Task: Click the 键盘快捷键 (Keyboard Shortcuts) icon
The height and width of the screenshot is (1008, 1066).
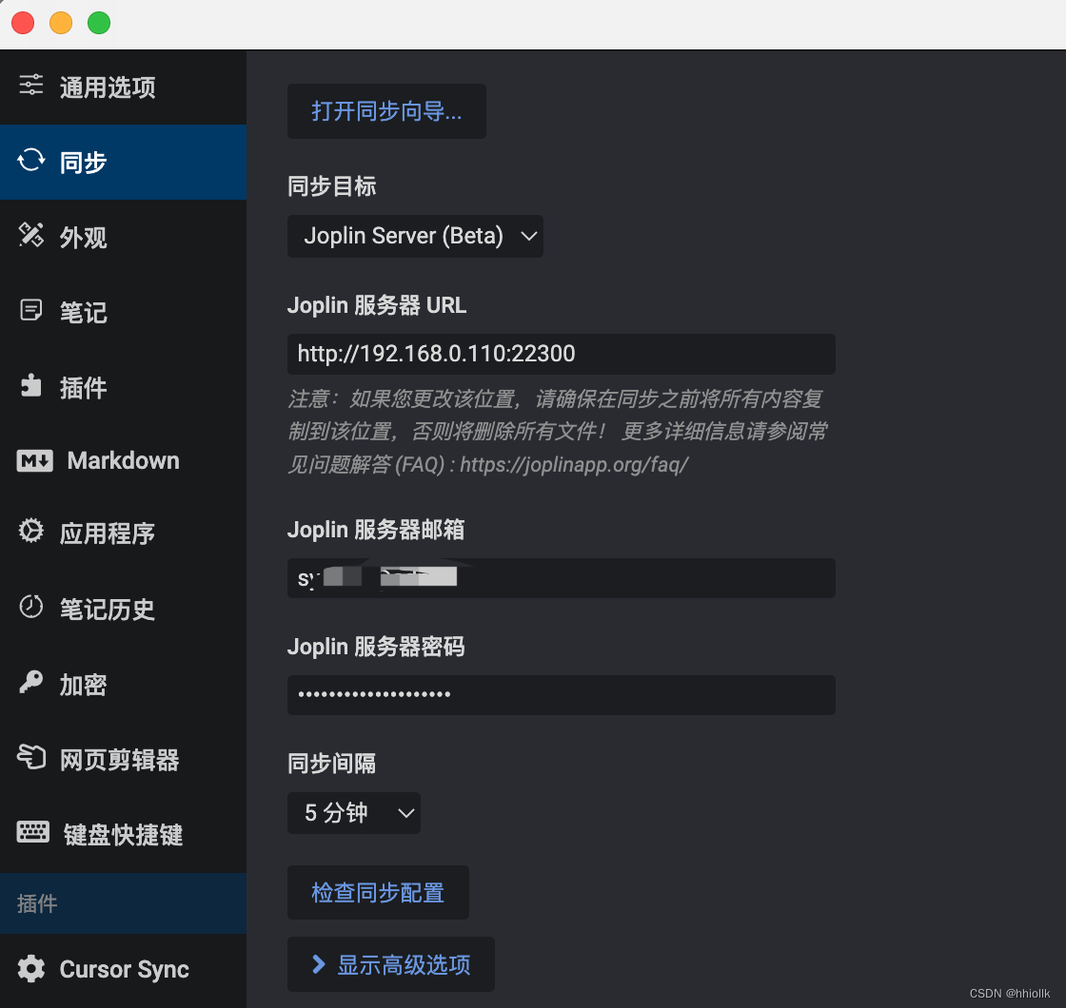Action: click(31, 832)
